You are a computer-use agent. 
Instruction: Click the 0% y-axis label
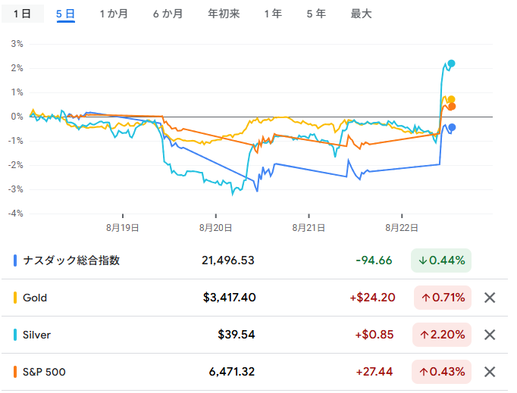(17, 117)
